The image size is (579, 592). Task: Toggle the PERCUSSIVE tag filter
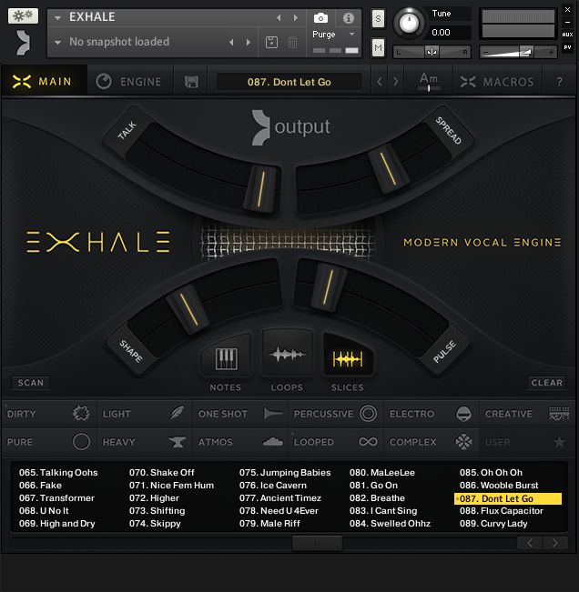pos(336,414)
